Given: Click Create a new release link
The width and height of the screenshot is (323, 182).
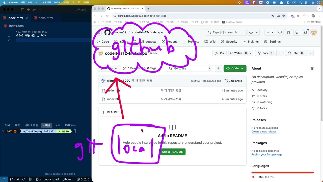Looking at the screenshot, I should pyautogui.click(x=264, y=132).
